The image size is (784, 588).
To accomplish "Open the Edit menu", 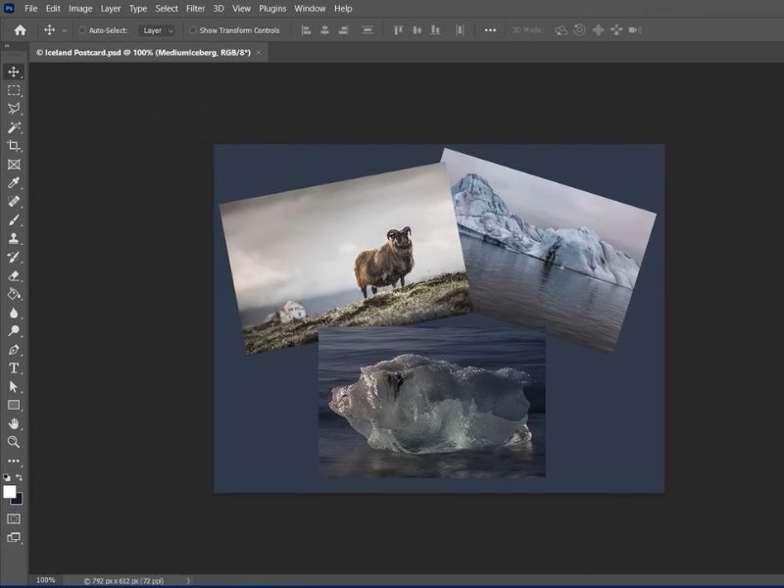I will (x=53, y=9).
